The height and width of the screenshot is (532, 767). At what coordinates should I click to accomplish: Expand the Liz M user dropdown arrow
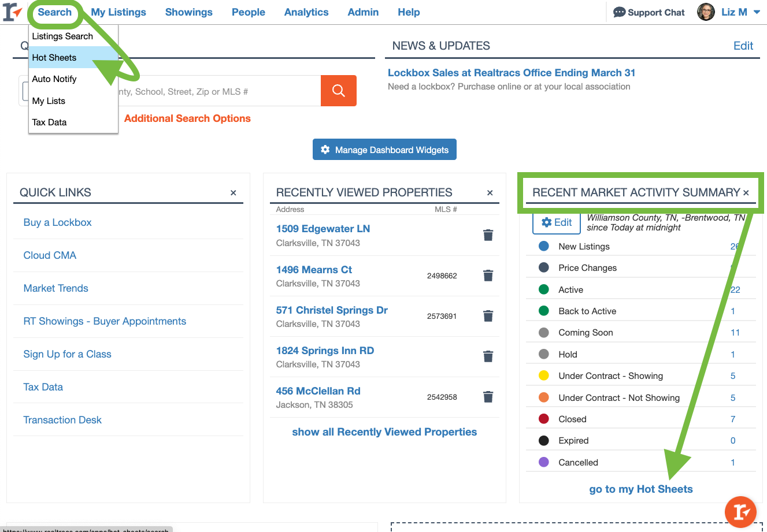point(757,12)
